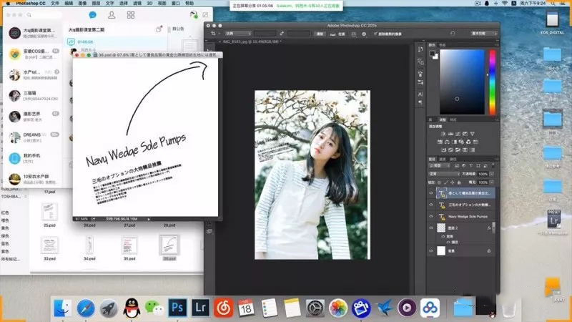Open the 正常 blend mode dropdown
This screenshot has width=572, height=322.
[444, 174]
